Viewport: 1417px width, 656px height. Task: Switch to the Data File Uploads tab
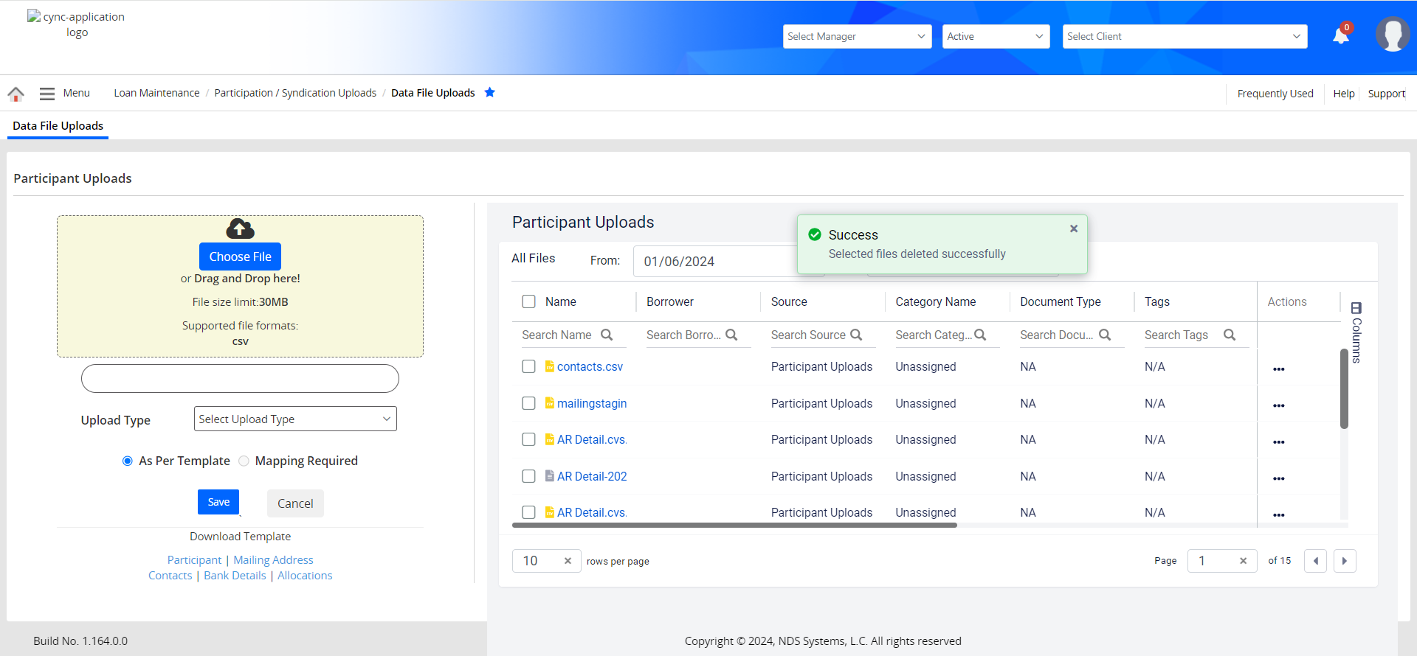point(58,126)
